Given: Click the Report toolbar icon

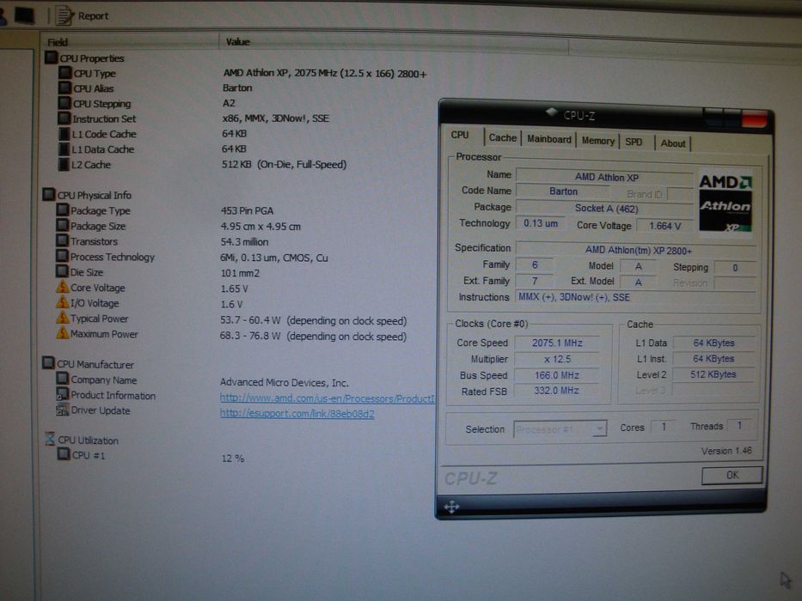Looking at the screenshot, I should point(64,15).
